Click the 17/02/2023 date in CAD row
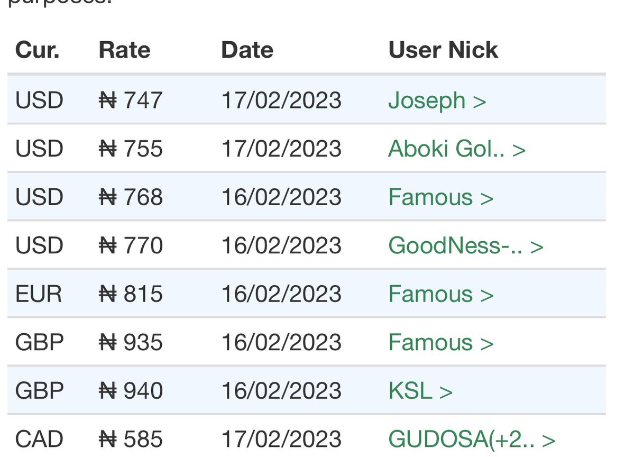 pyautogui.click(x=281, y=440)
